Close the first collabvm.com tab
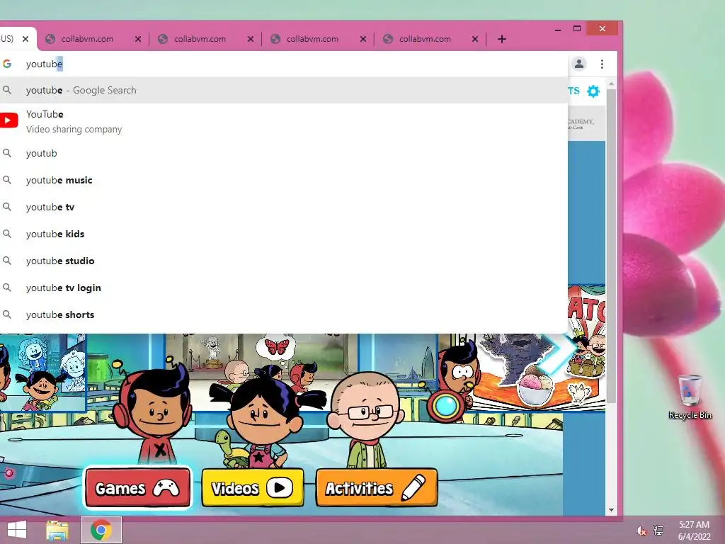Screen dimensions: 725x544 [138, 40]
